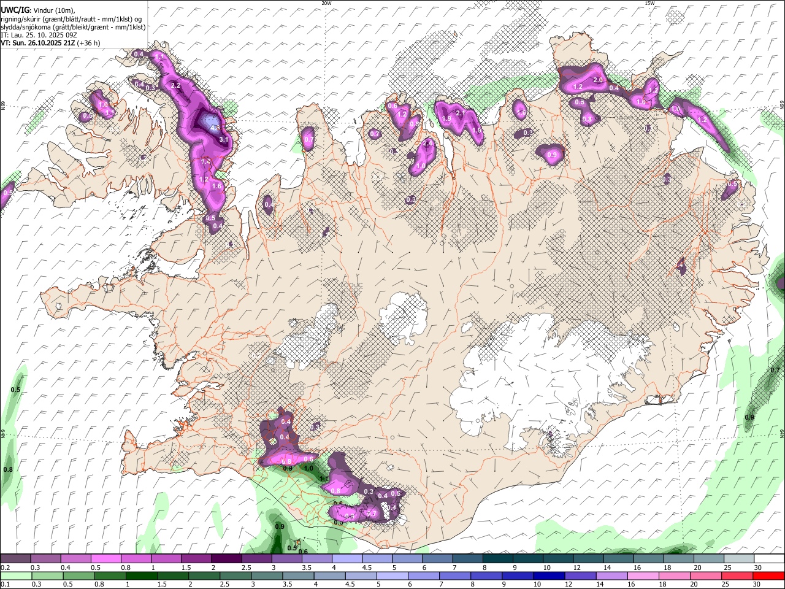The width and height of the screenshot is (785, 589).
Task: Click the 2.2 snowfall value label
Action: [175, 85]
